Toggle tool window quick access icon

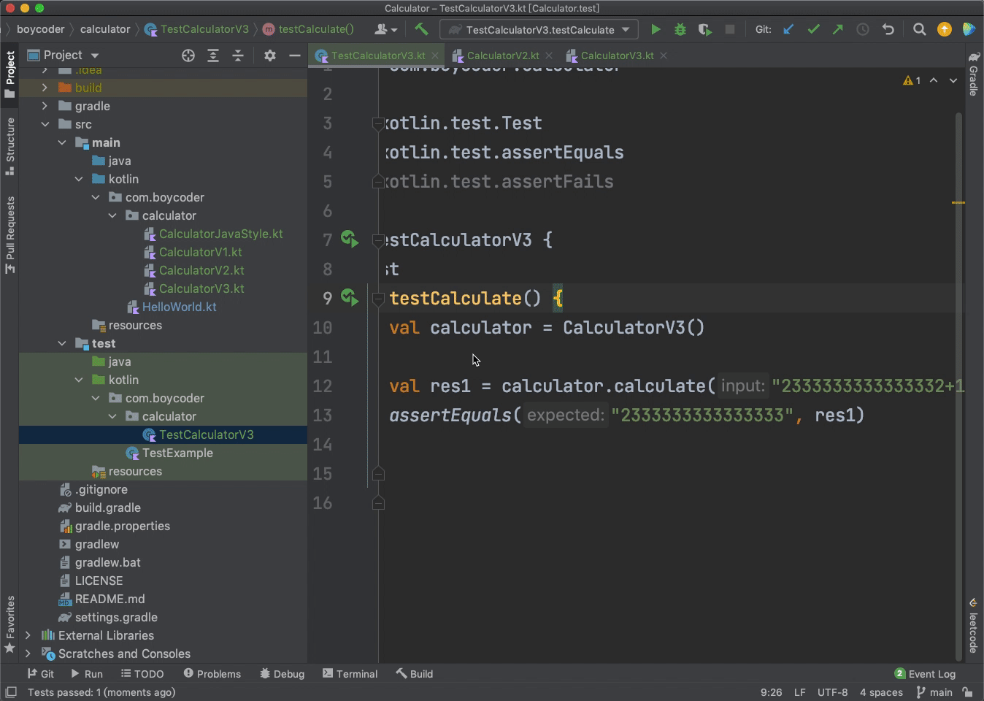pos(11,692)
